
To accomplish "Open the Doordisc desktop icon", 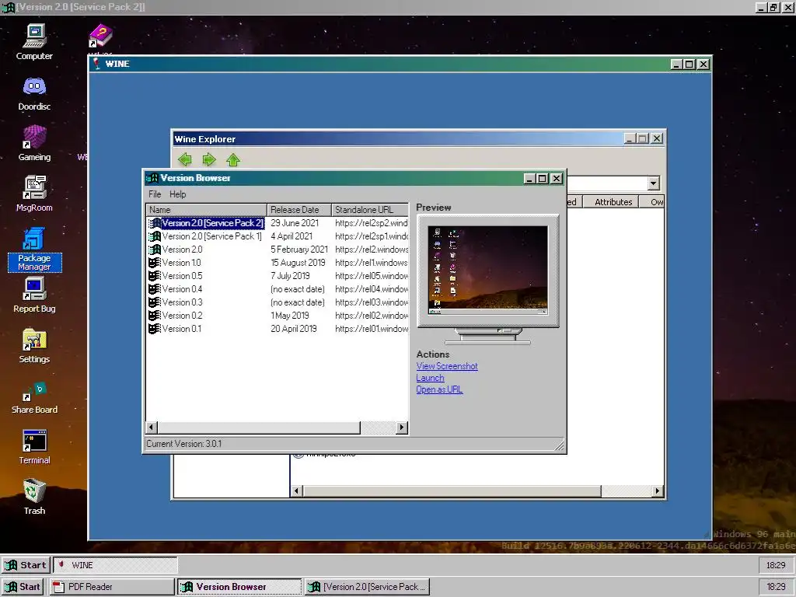I will (x=34, y=93).
